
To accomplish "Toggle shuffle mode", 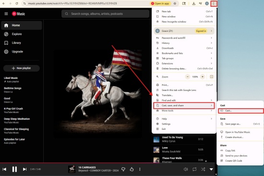I will click(x=203, y=169).
